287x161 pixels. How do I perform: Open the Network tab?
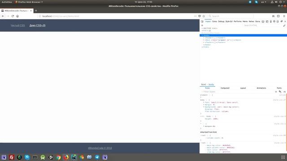click(252, 21)
